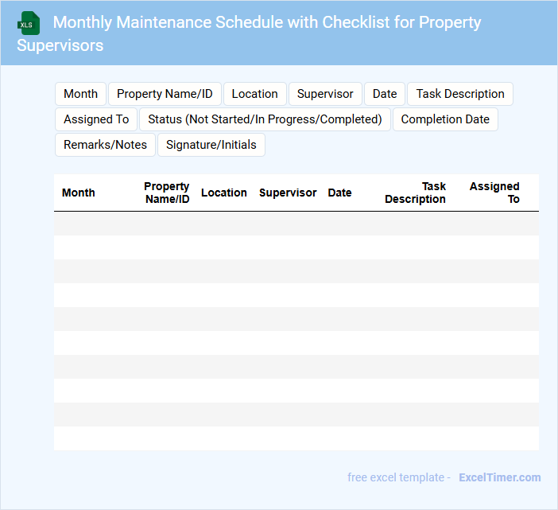Select the Completion Date tag
558x510 pixels.
[x=445, y=119]
